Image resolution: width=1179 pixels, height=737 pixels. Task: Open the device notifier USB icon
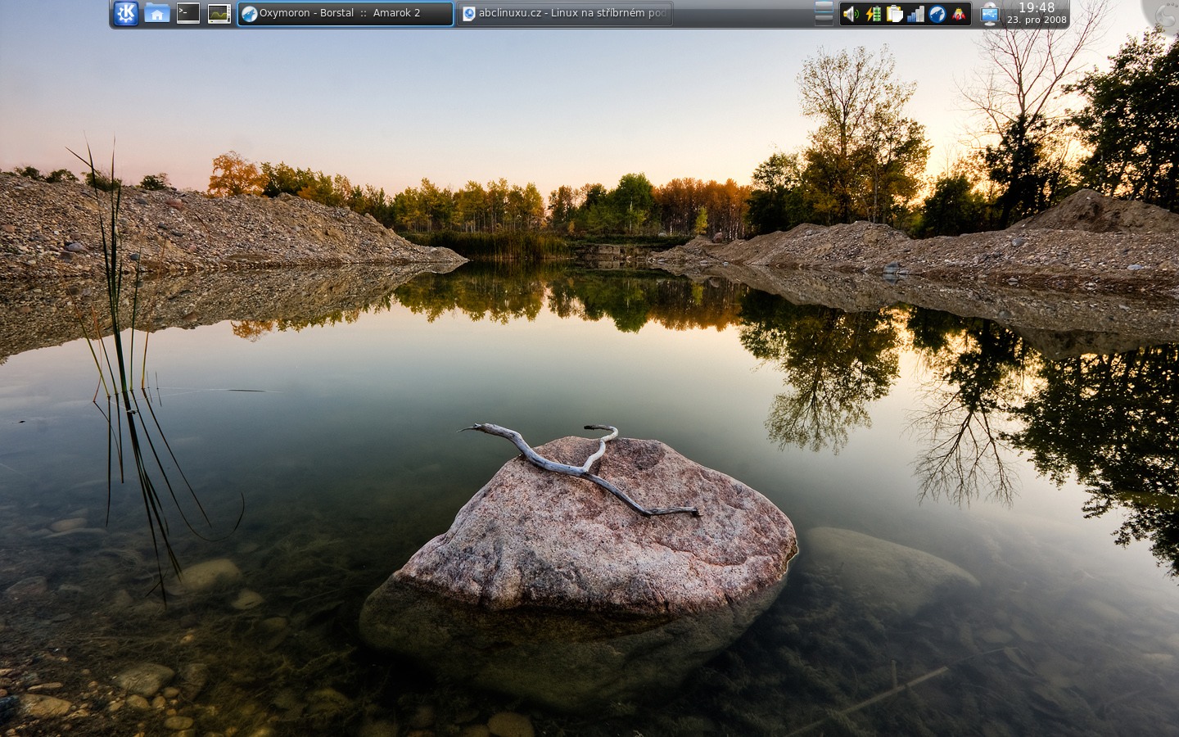coord(990,14)
